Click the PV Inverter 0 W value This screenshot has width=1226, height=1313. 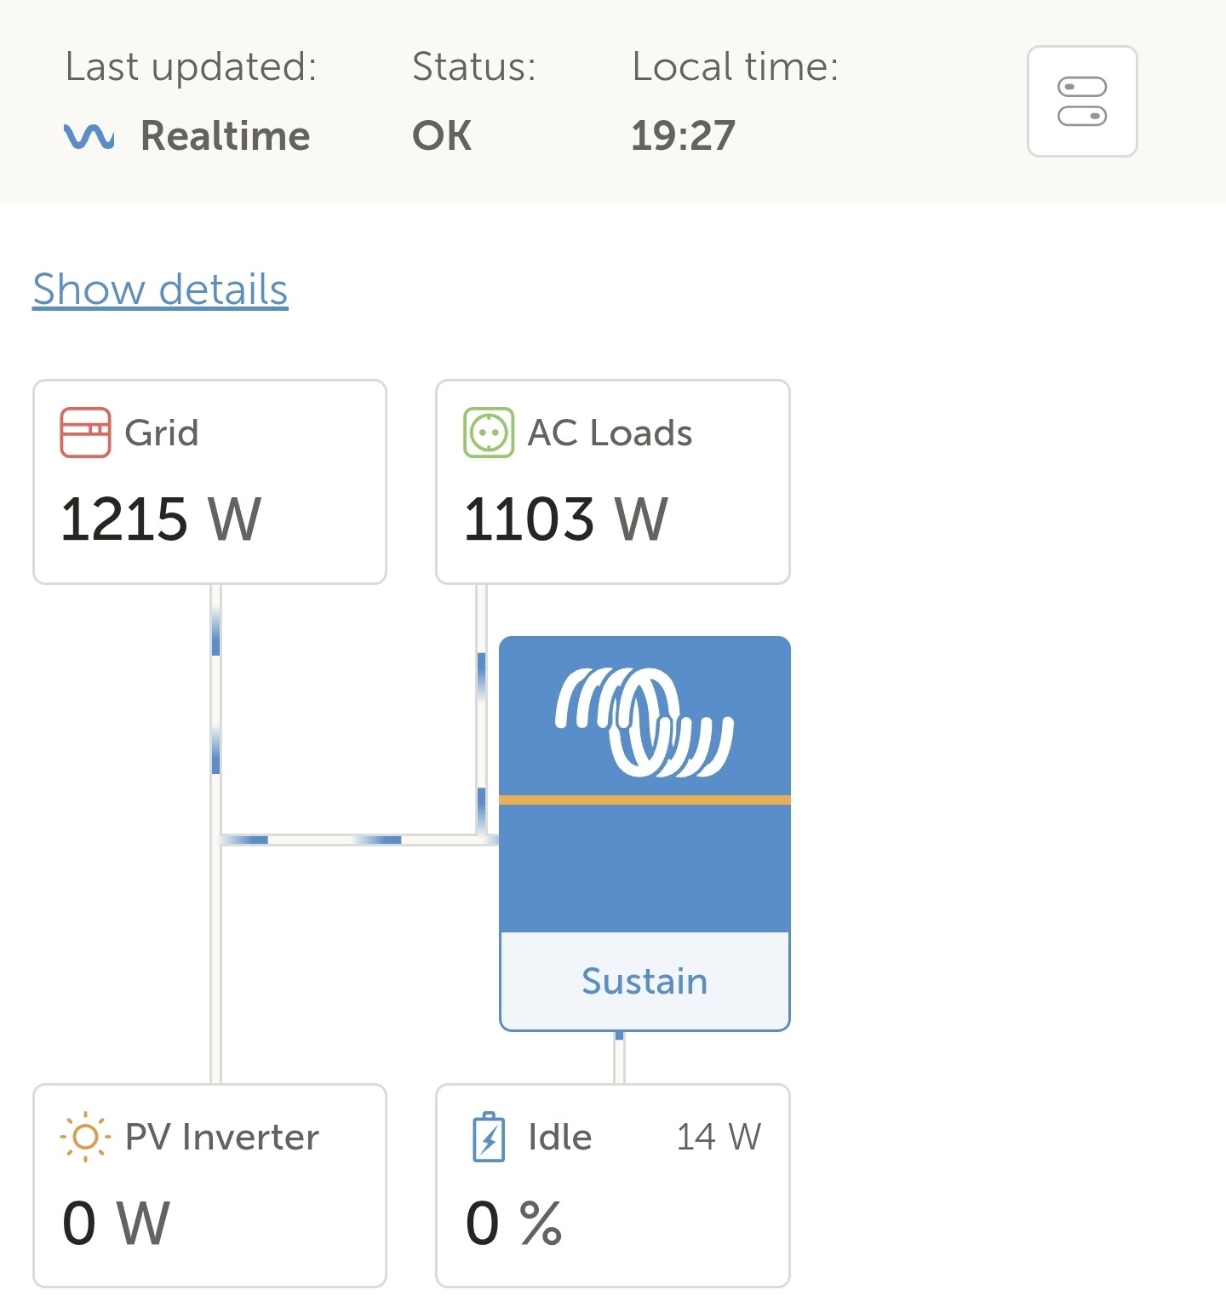pos(117,1223)
